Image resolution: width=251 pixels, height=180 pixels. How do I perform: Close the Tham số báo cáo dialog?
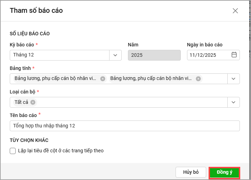(x=235, y=11)
